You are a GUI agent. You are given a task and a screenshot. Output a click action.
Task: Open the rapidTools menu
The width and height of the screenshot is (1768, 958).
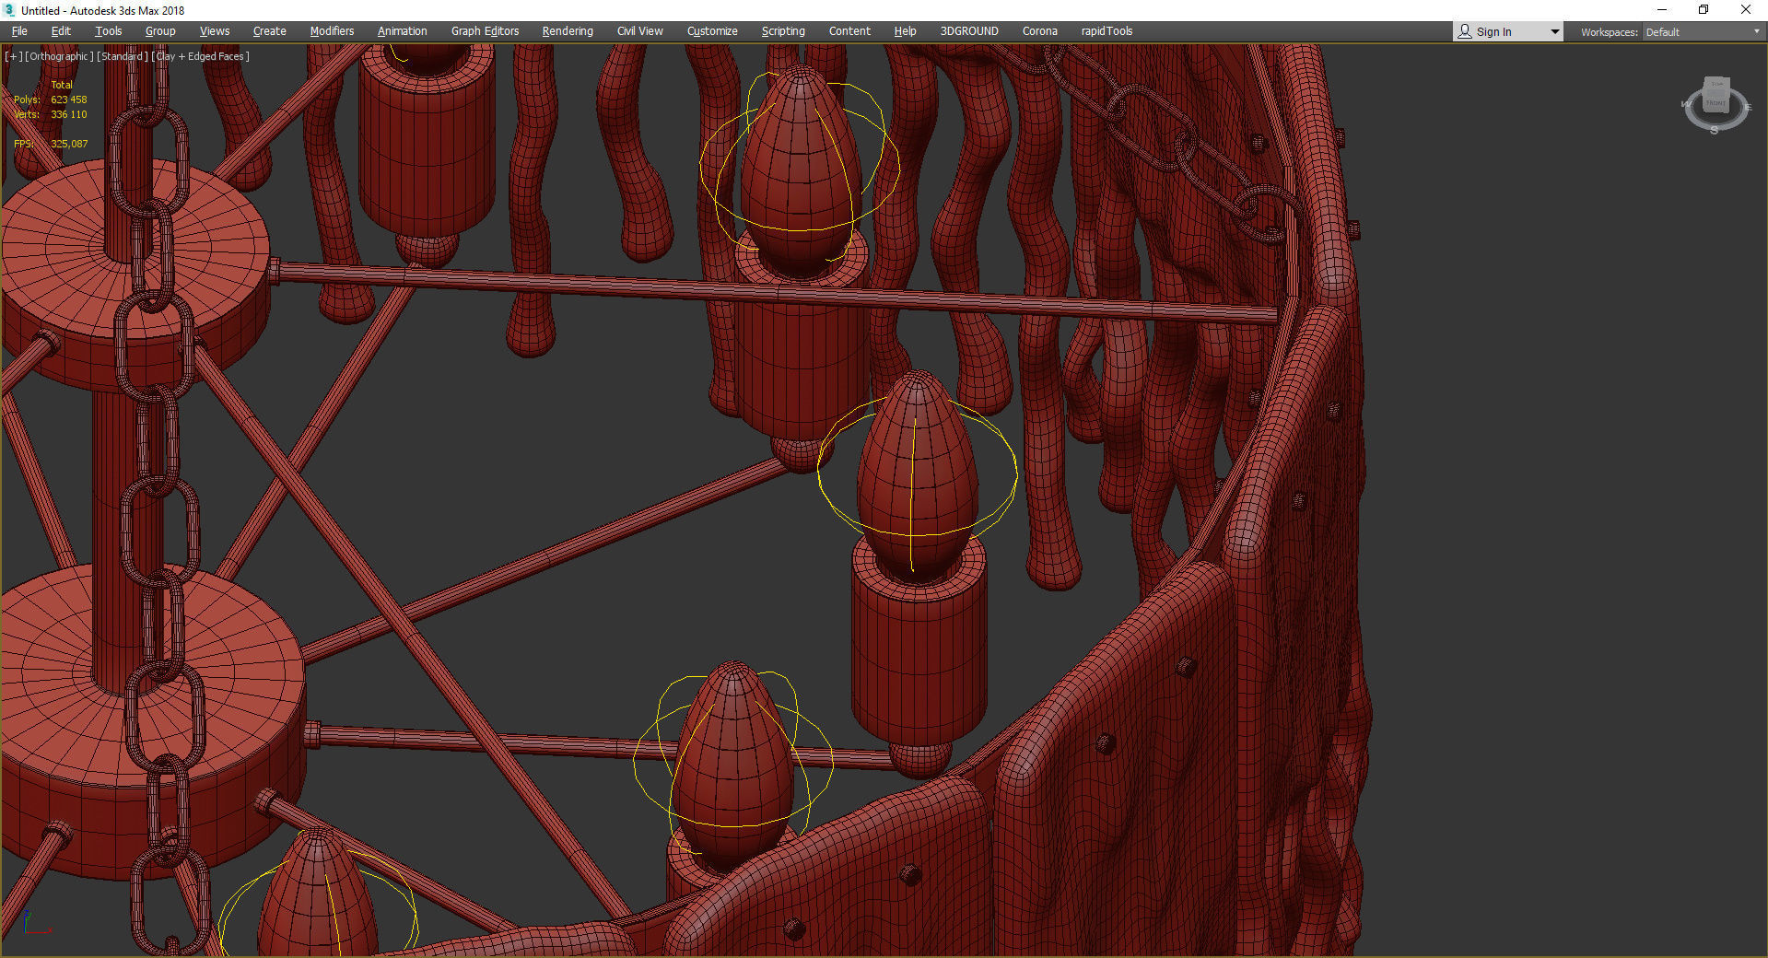[1107, 31]
